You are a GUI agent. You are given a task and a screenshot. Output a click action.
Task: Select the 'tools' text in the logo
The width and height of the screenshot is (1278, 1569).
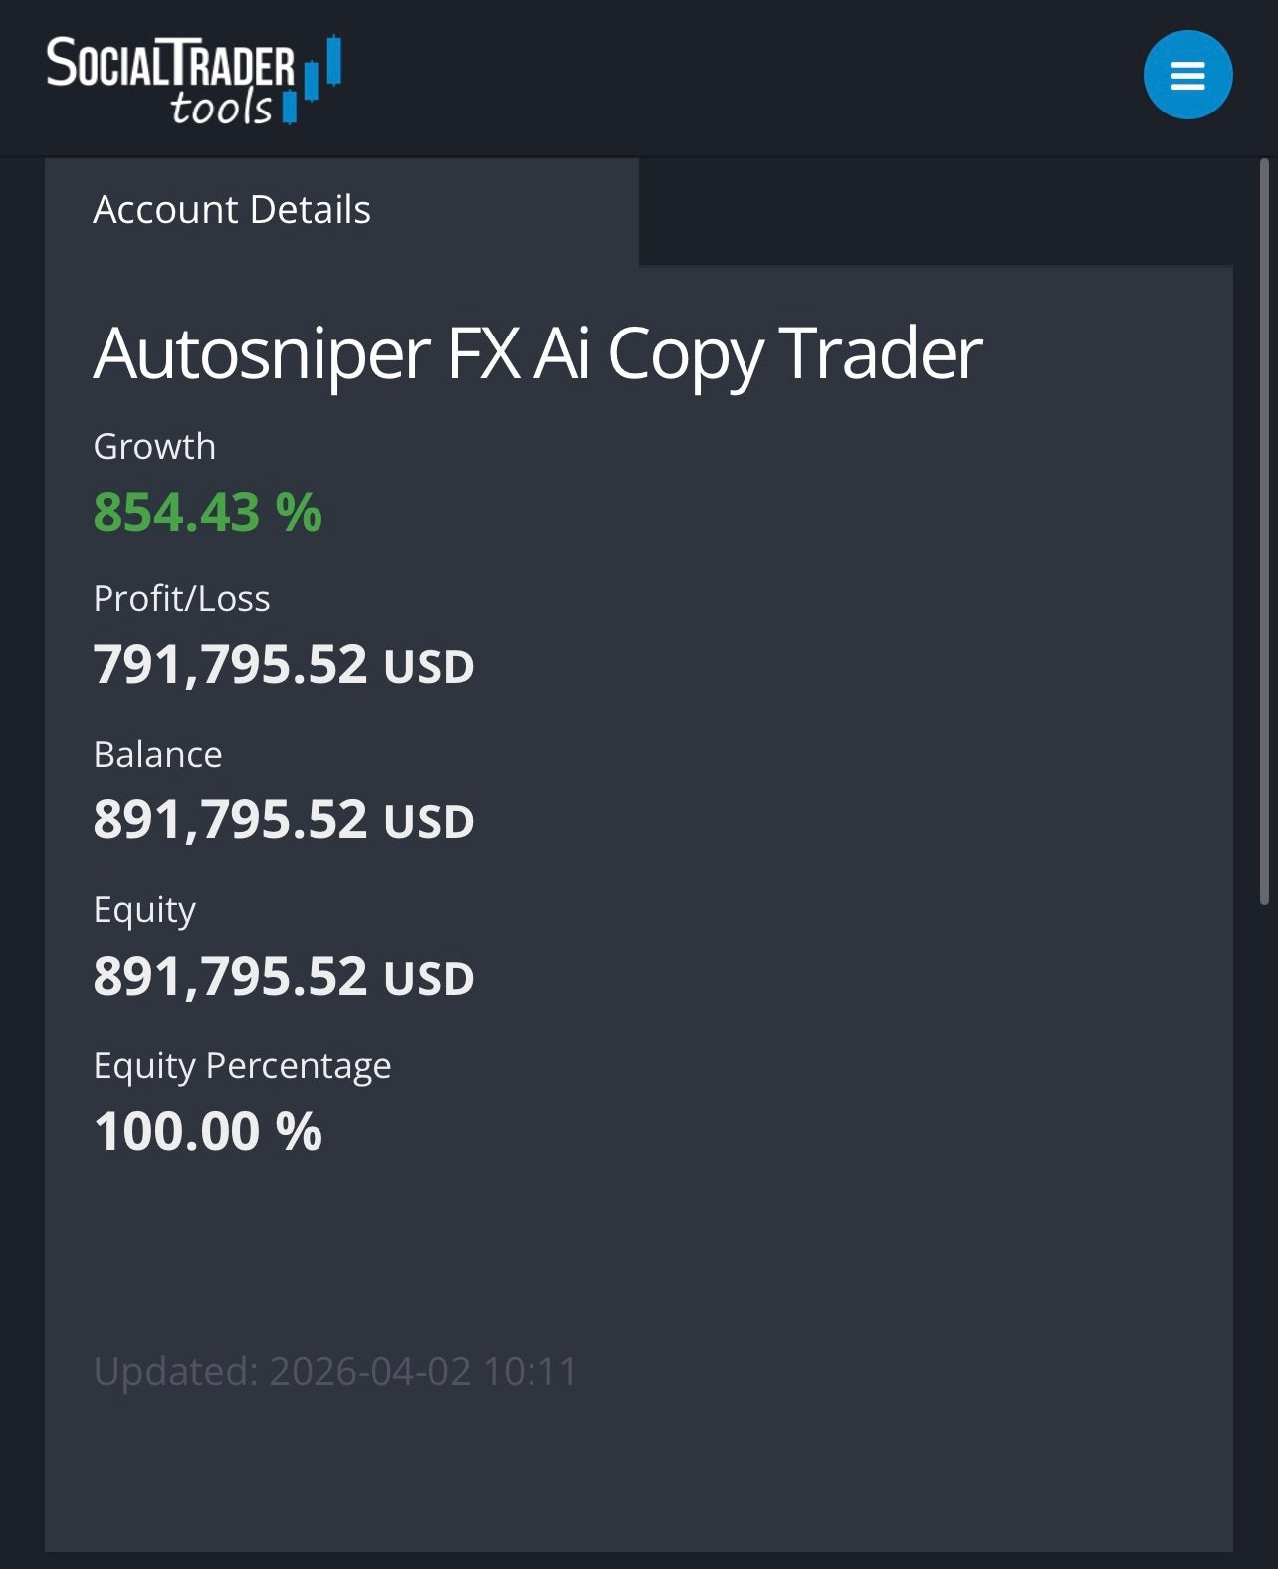(226, 105)
